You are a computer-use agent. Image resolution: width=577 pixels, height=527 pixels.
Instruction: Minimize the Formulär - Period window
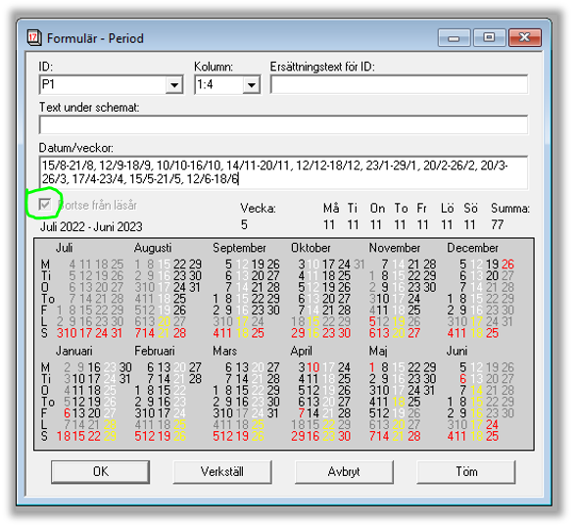(455, 38)
